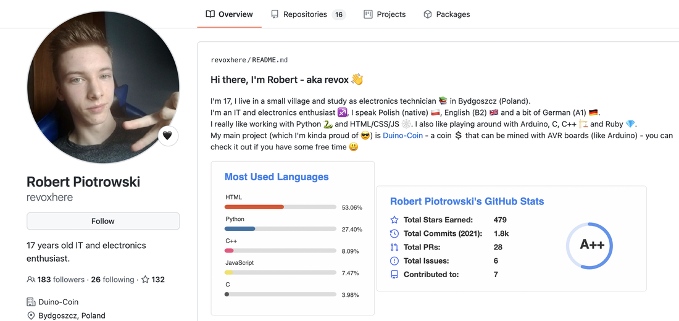This screenshot has width=679, height=321.
Task: Click the 53.06% HTML percentage
Action: point(352,207)
